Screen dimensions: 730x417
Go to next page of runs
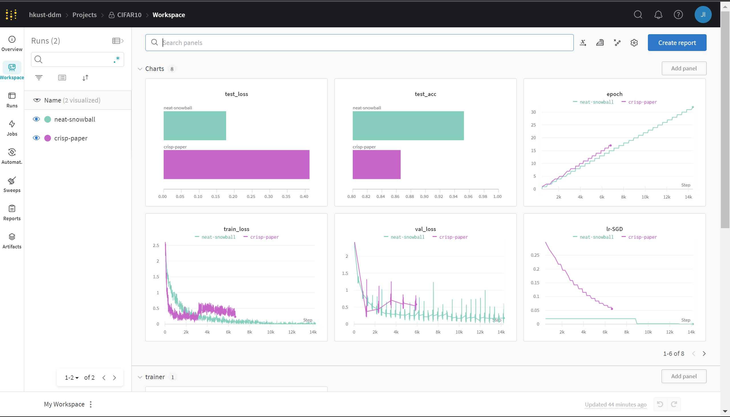pos(114,377)
